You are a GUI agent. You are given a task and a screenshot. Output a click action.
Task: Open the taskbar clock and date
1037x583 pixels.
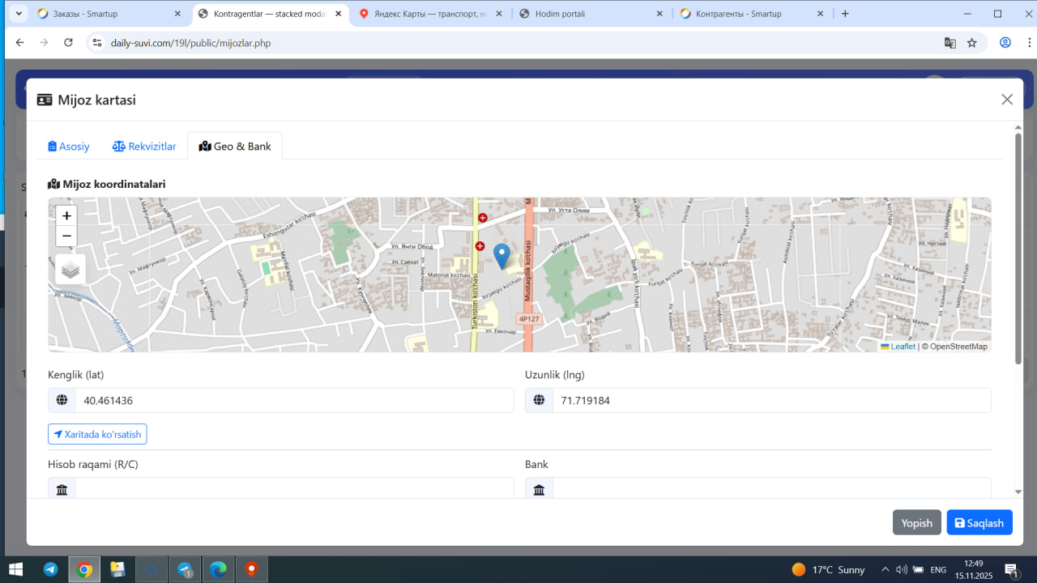click(x=974, y=569)
